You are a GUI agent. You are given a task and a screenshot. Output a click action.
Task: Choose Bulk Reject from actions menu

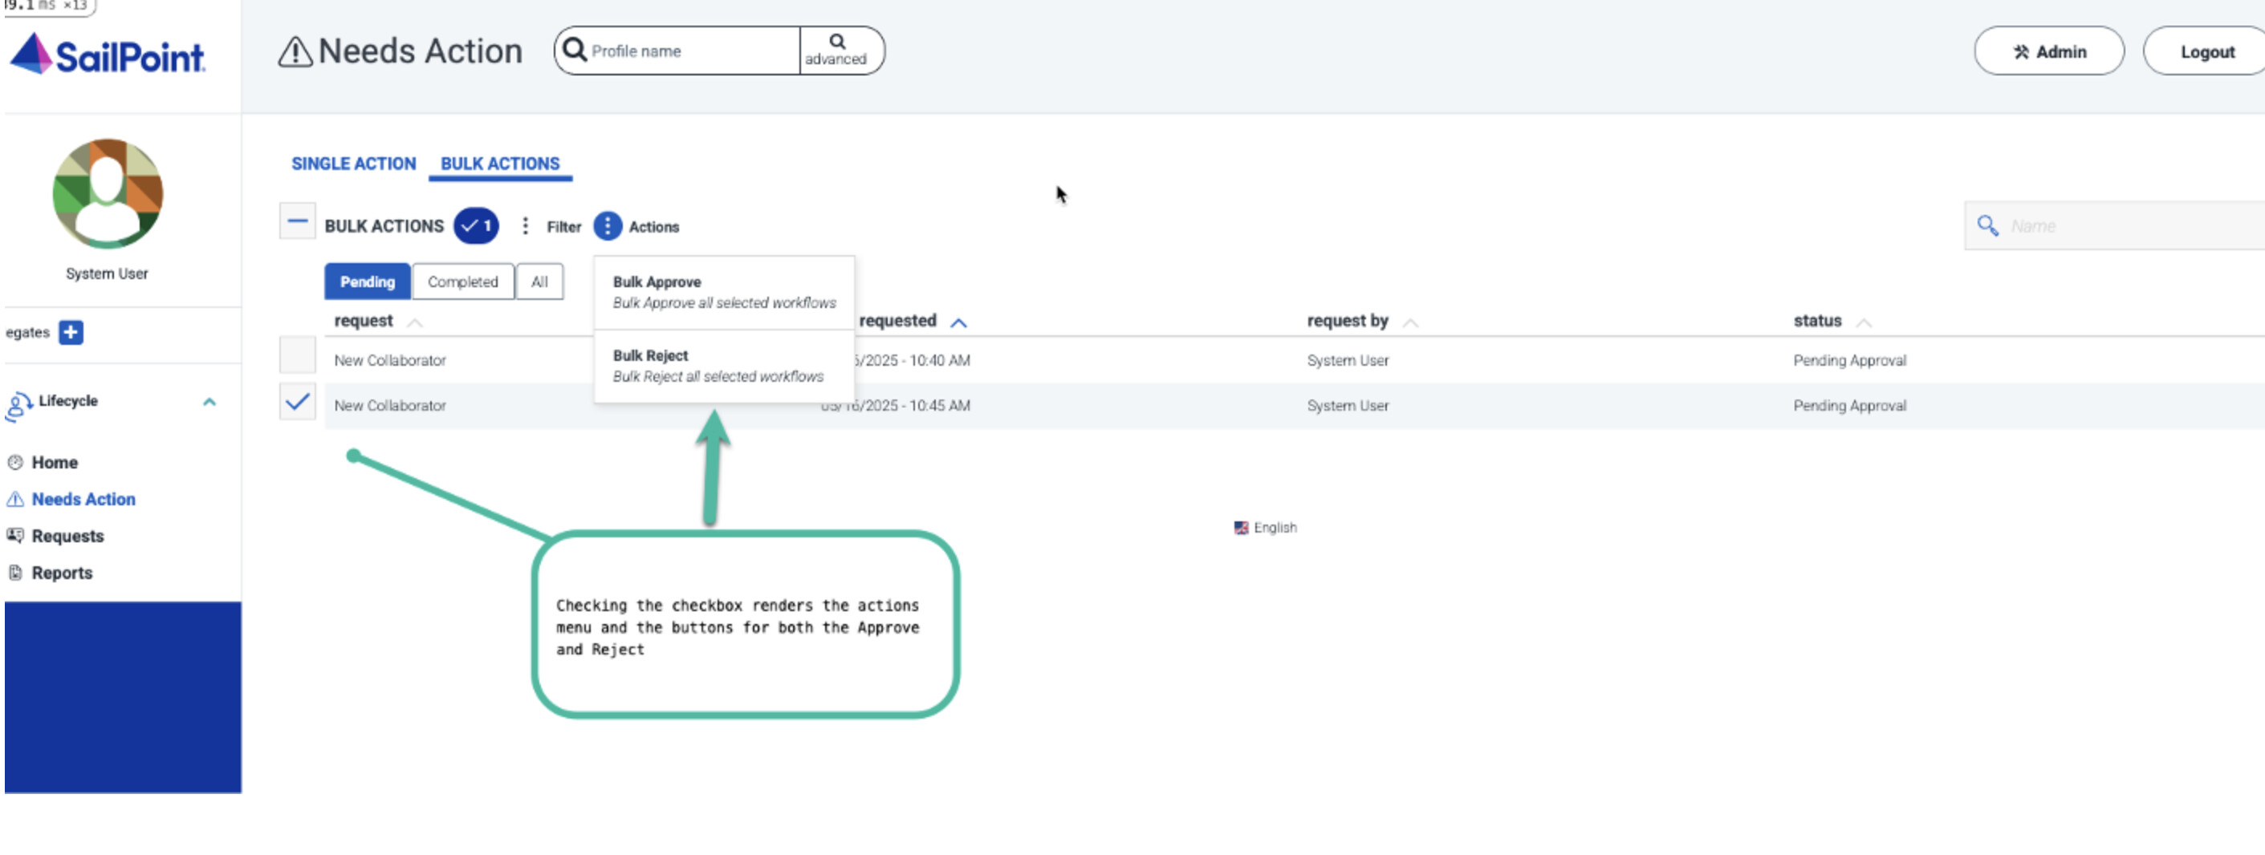click(724, 367)
